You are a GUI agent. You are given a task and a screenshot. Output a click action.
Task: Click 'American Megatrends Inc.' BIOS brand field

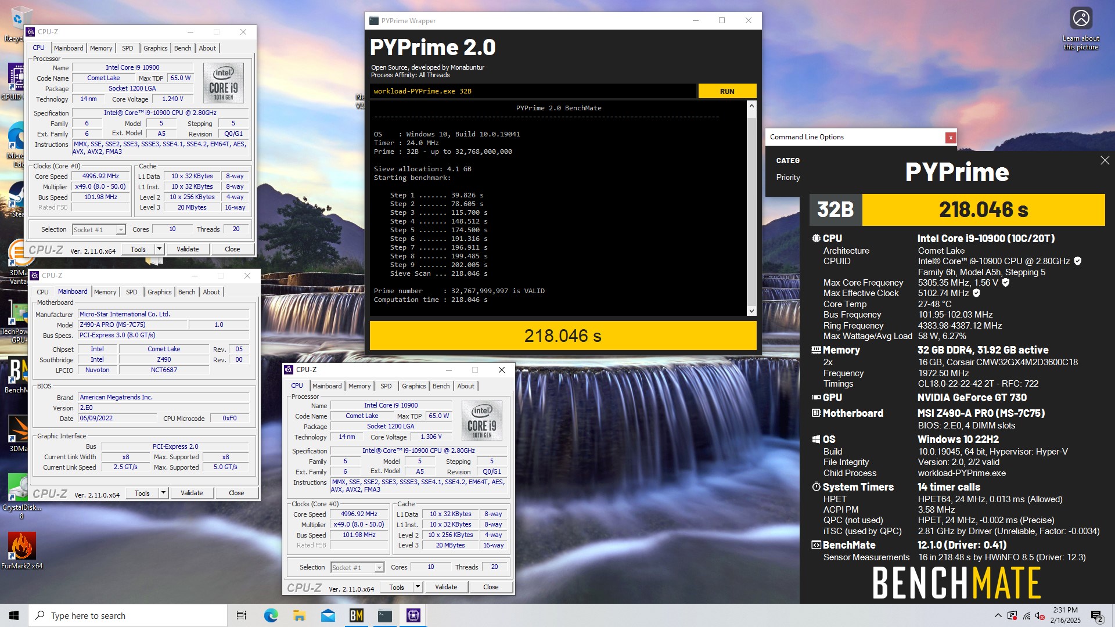(x=164, y=397)
